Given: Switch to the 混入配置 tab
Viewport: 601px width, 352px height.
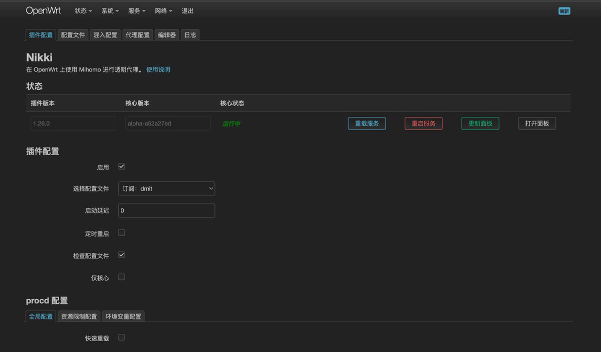Looking at the screenshot, I should click(105, 35).
